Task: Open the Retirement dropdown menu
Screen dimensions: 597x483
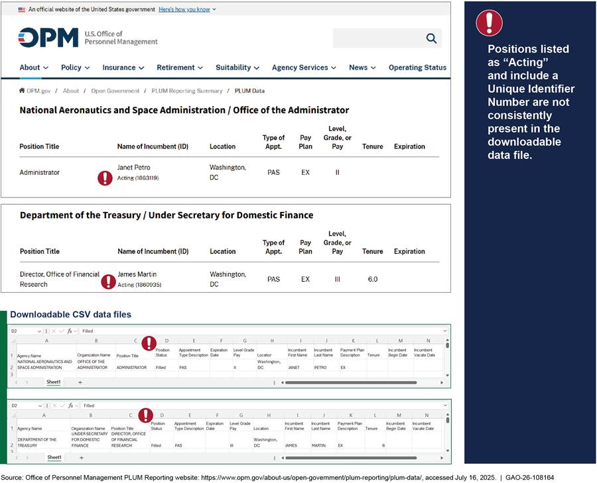Action: coord(181,68)
